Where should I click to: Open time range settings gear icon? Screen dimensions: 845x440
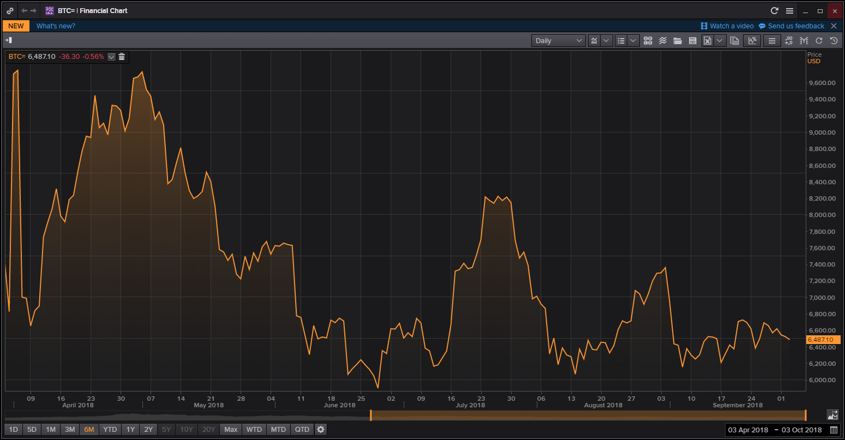tap(321, 430)
